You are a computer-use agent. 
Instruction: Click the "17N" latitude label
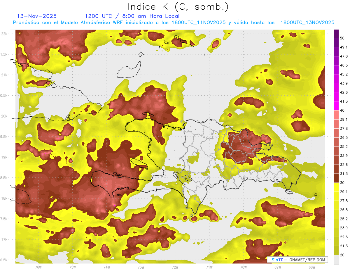click(x=5, y=239)
